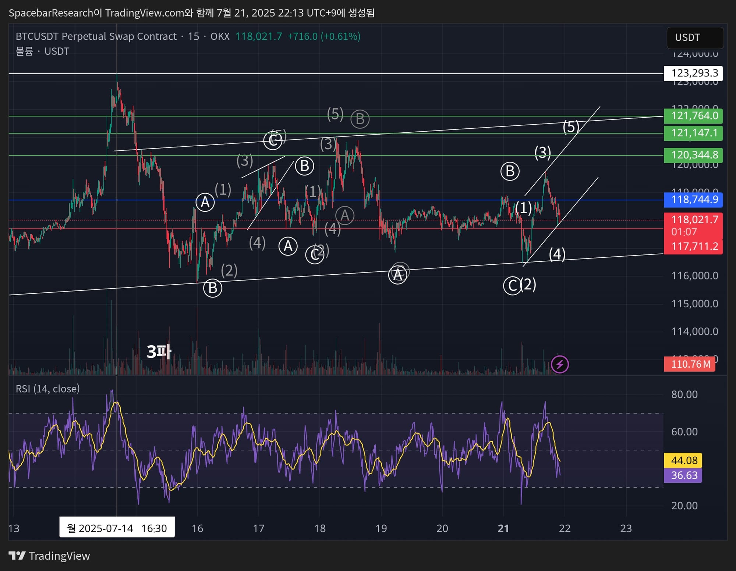
Task: Click the 116,000.0 price axis label
Action: 695,276
